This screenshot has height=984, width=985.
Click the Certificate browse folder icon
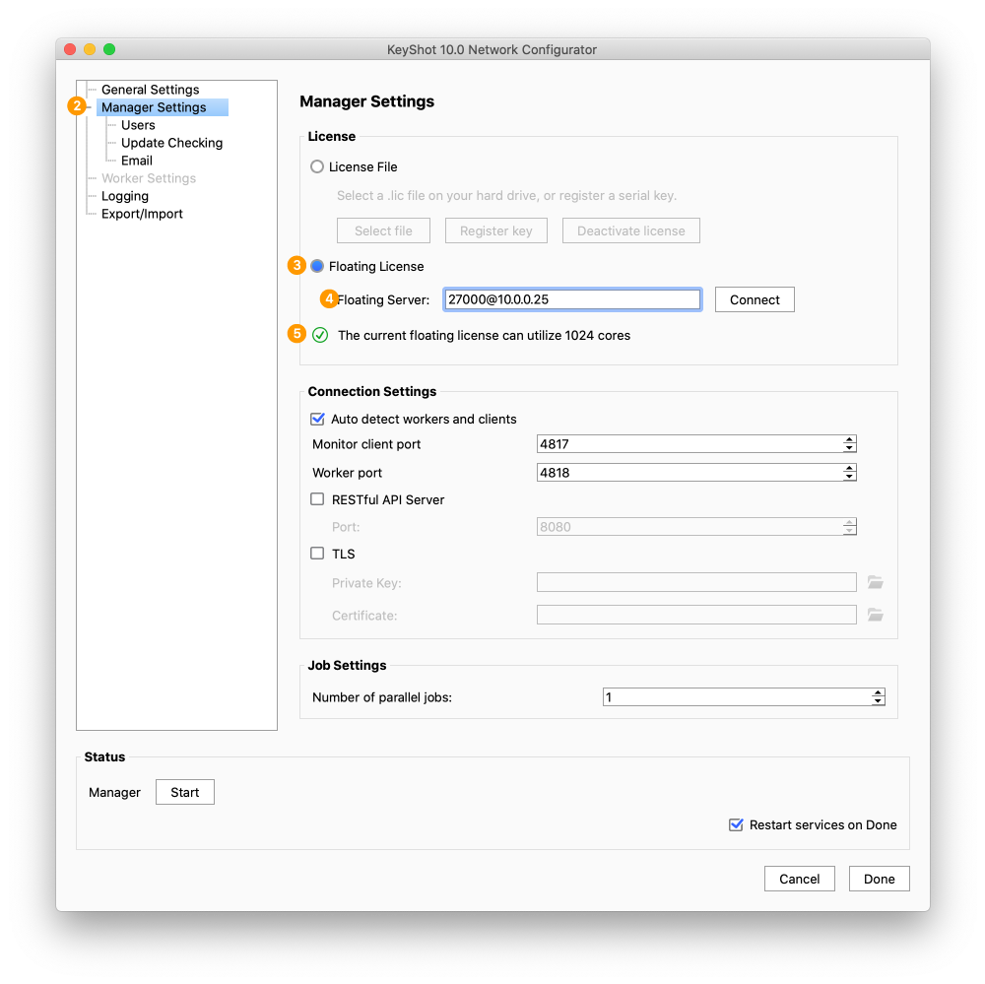pyautogui.click(x=875, y=616)
